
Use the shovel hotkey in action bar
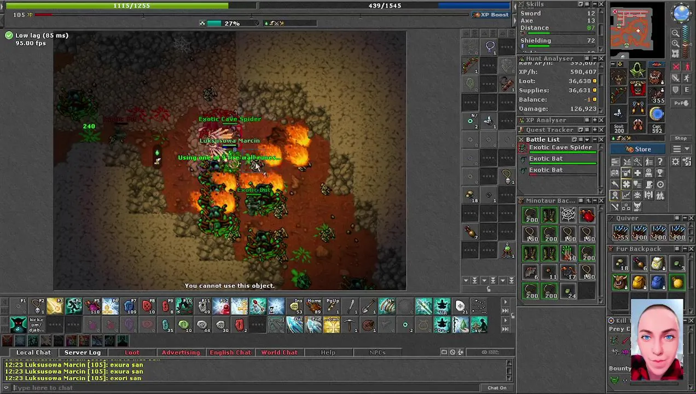point(368,306)
